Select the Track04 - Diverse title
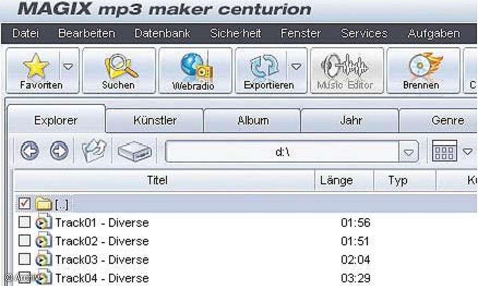The image size is (478, 286). tap(102, 278)
